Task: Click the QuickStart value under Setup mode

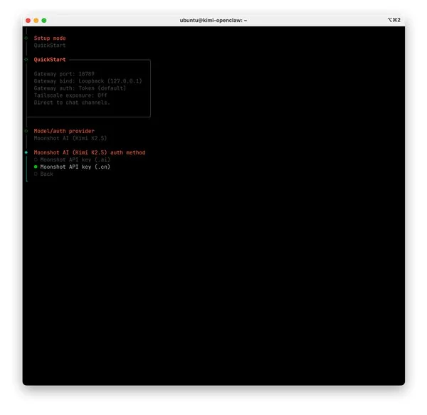Action: (x=50, y=46)
